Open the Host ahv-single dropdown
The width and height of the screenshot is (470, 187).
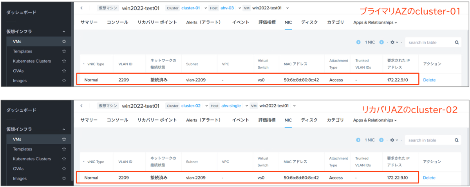point(247,106)
